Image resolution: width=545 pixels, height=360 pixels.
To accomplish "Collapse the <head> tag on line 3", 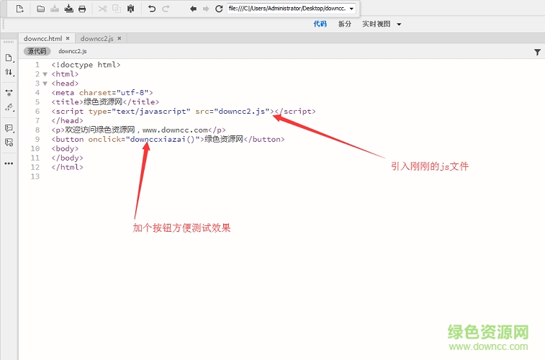I will (45, 83).
